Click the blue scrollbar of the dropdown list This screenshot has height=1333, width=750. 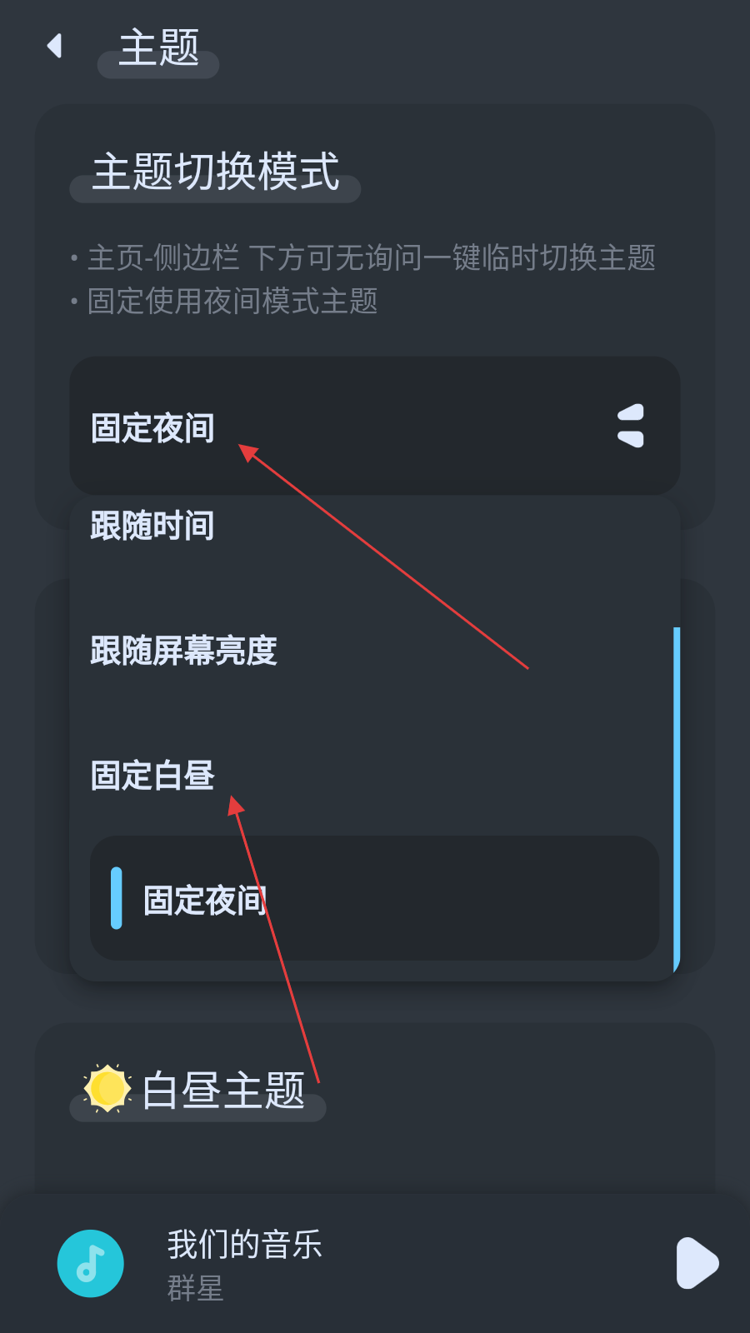(677, 800)
